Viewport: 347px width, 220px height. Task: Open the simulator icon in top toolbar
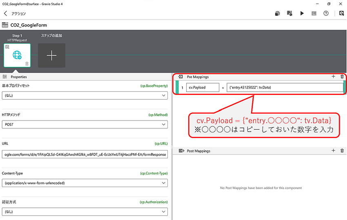(277, 13)
